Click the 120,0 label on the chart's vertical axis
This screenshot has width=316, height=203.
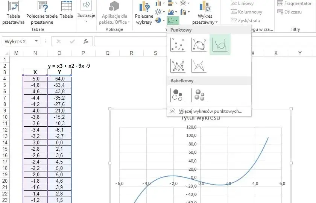(191, 127)
